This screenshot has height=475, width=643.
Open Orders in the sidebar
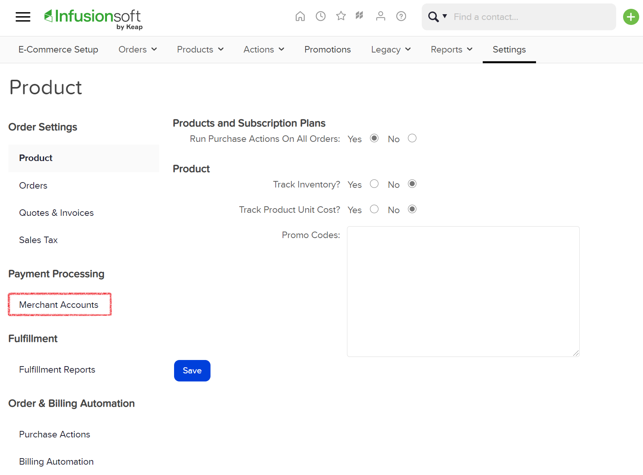(x=33, y=186)
